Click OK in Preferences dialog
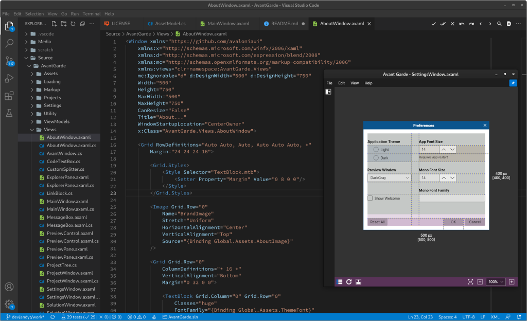527x321 pixels. pos(453,222)
